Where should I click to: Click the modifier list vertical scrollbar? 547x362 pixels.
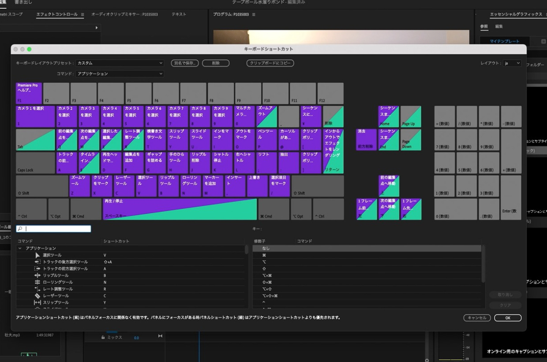483,264
